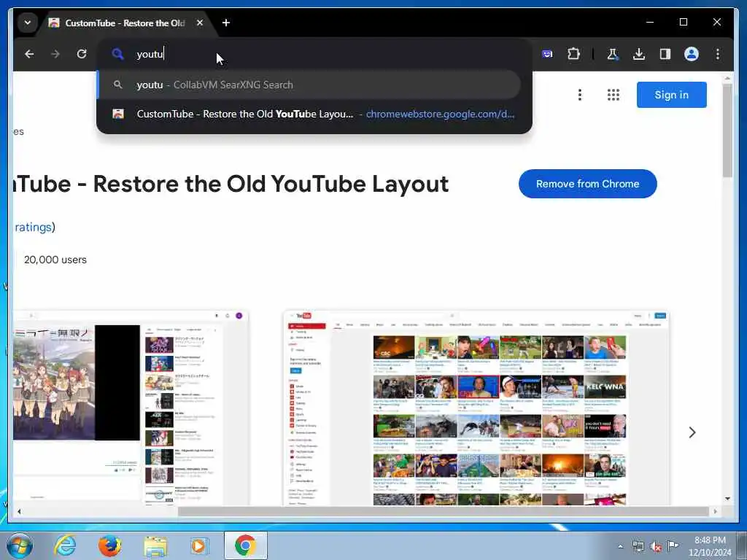Launch Internet Explorer from the taskbar
The width and height of the screenshot is (747, 560).
pos(65,545)
